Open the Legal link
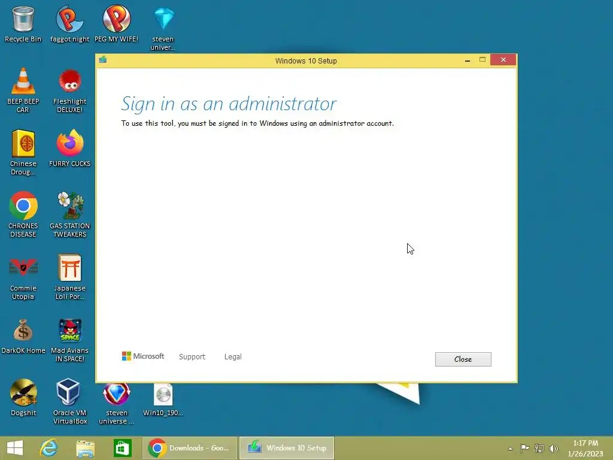Viewport: 613px width, 460px height. (x=233, y=357)
